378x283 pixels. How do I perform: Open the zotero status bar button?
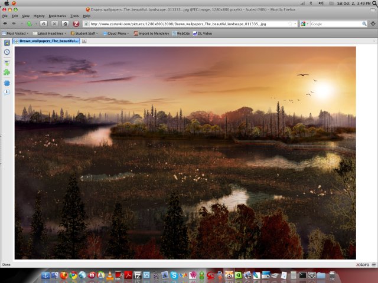pos(362,265)
